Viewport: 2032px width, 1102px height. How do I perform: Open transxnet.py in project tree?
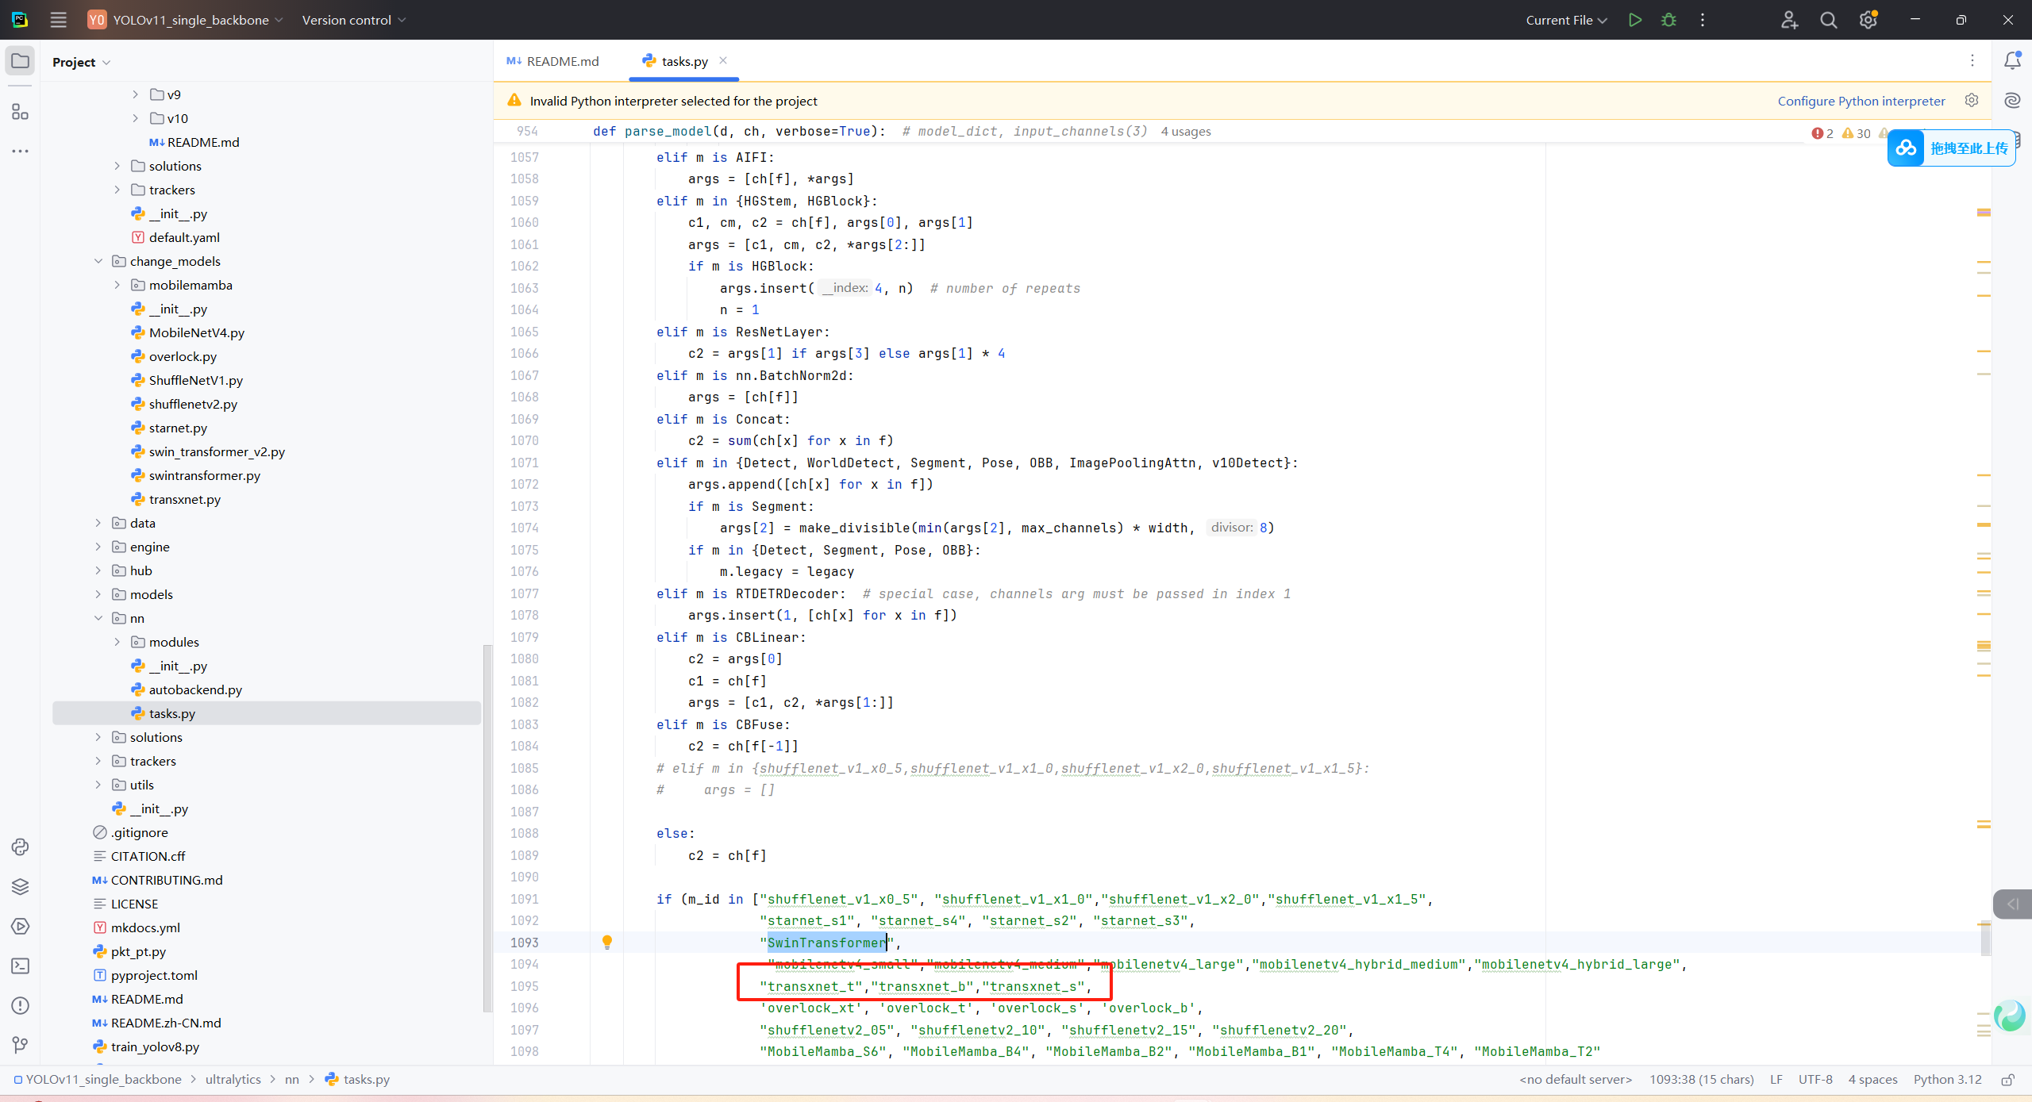(184, 499)
